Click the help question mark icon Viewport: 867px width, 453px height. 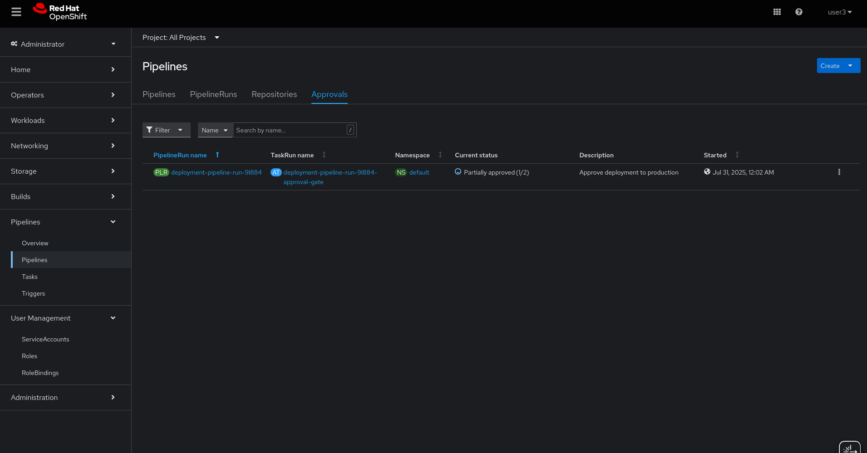pos(798,12)
